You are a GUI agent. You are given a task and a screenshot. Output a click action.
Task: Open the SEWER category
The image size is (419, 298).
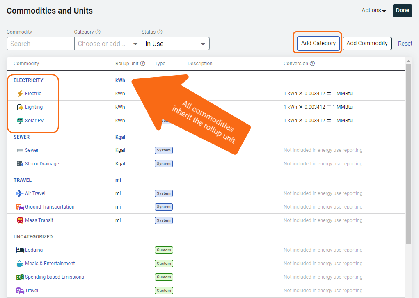pos(22,137)
